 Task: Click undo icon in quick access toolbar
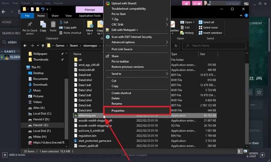[42, 9]
